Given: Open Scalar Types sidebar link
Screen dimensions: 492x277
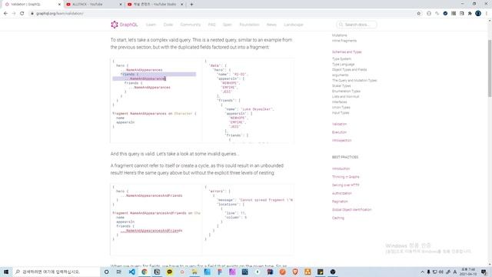Looking at the screenshot, I should click(341, 85).
